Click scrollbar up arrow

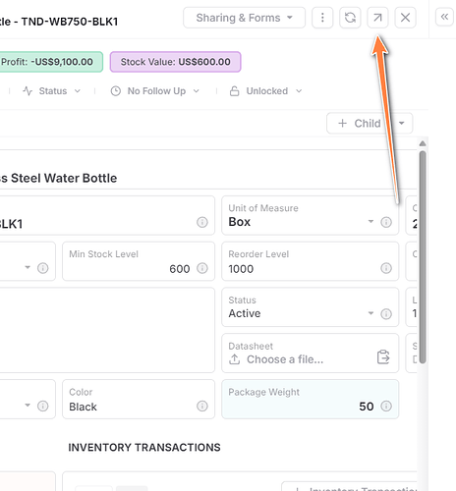tap(423, 143)
